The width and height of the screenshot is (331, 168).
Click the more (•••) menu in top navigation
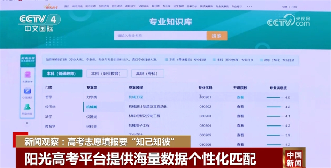[x=249, y=7]
